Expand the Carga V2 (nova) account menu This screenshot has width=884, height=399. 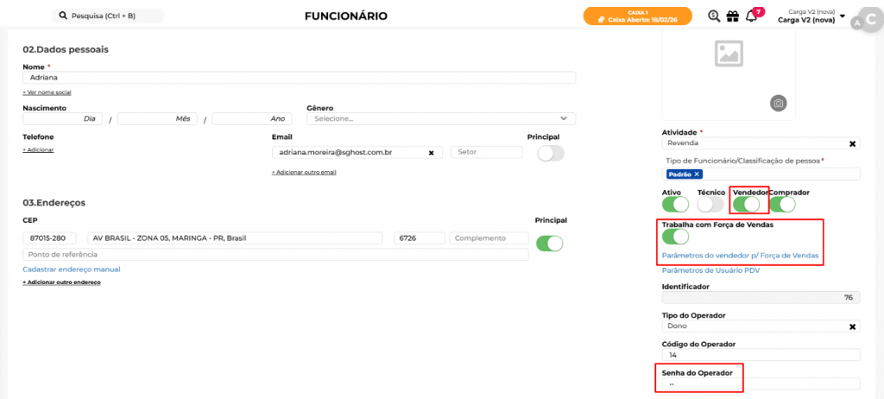842,16
